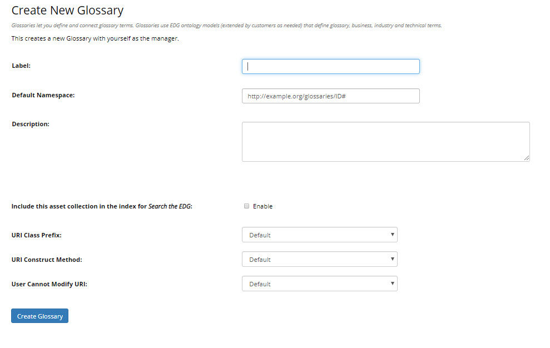Click the Create New Glossary heading
The image size is (550, 348).
click(x=67, y=10)
